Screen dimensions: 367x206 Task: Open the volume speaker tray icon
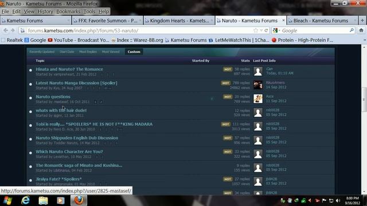coord(338,201)
